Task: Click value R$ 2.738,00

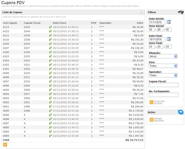Action: (136, 123)
